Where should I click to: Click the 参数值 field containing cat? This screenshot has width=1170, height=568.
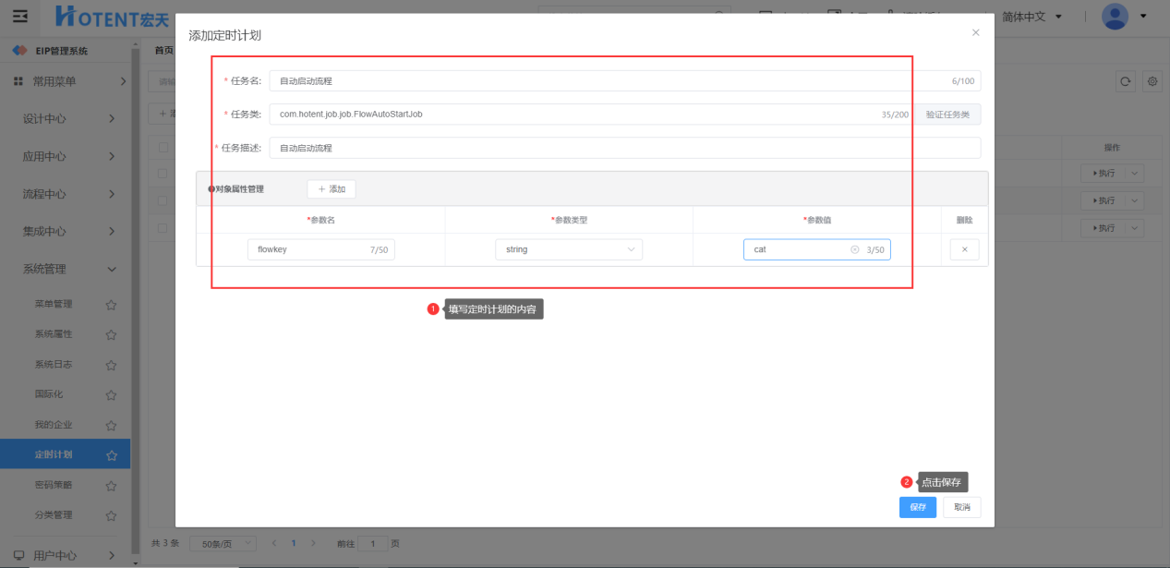817,249
